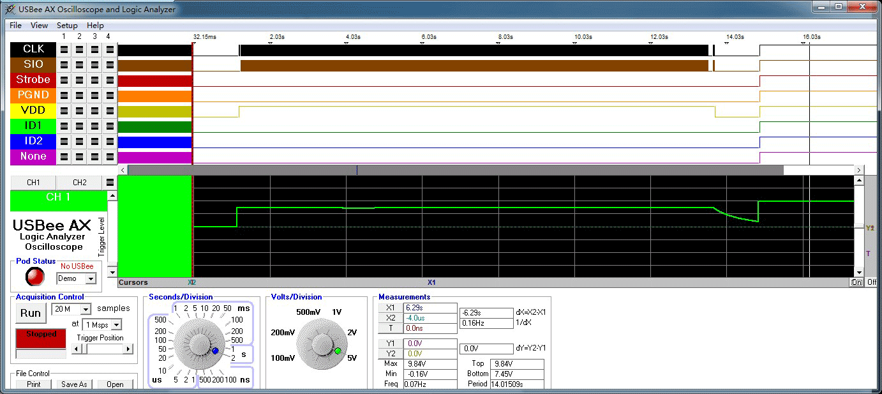This screenshot has width=882, height=394.
Task: Select the Y2 cursor button in Measurements
Action: pos(391,354)
